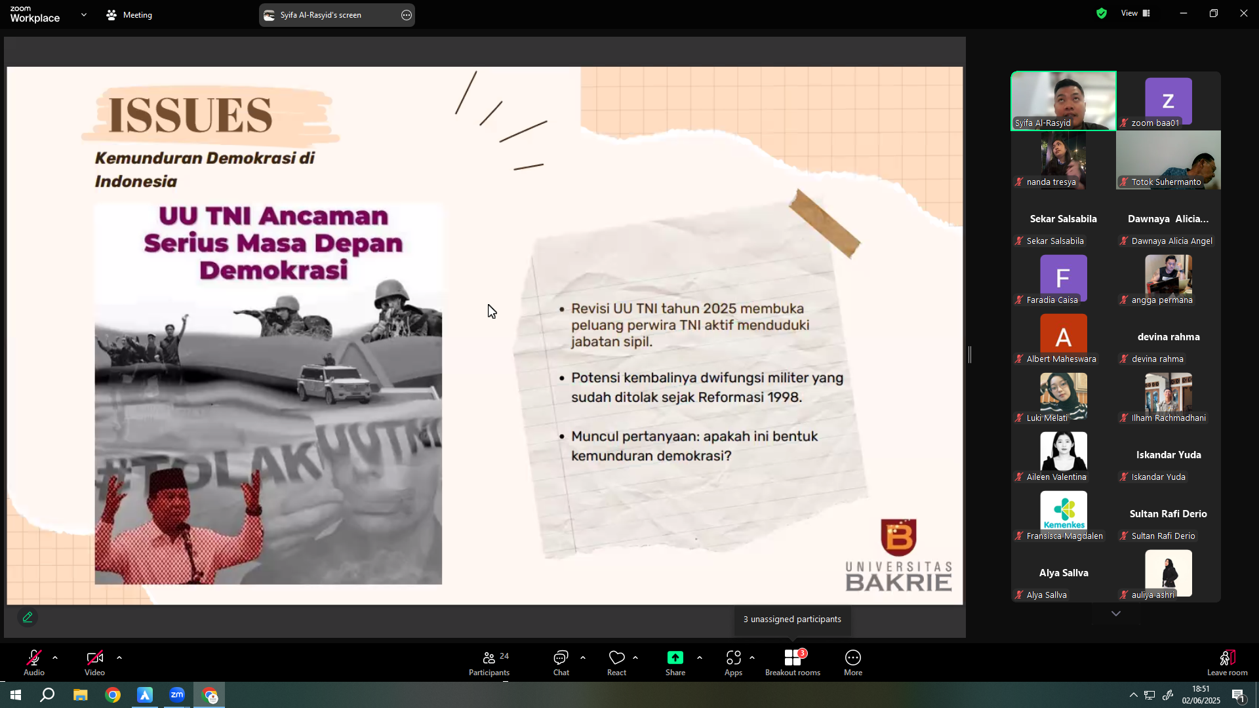The height and width of the screenshot is (708, 1259).
Task: Open the React menu
Action: click(616, 663)
